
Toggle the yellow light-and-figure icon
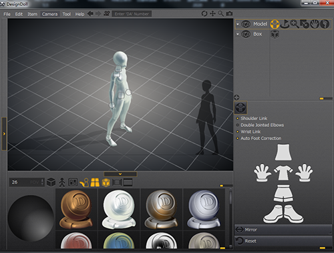point(84,182)
